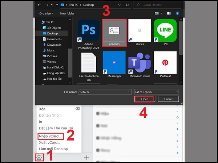The width and height of the screenshot is (218, 163).
Task: Go up one folder level
Action: pos(57,5)
